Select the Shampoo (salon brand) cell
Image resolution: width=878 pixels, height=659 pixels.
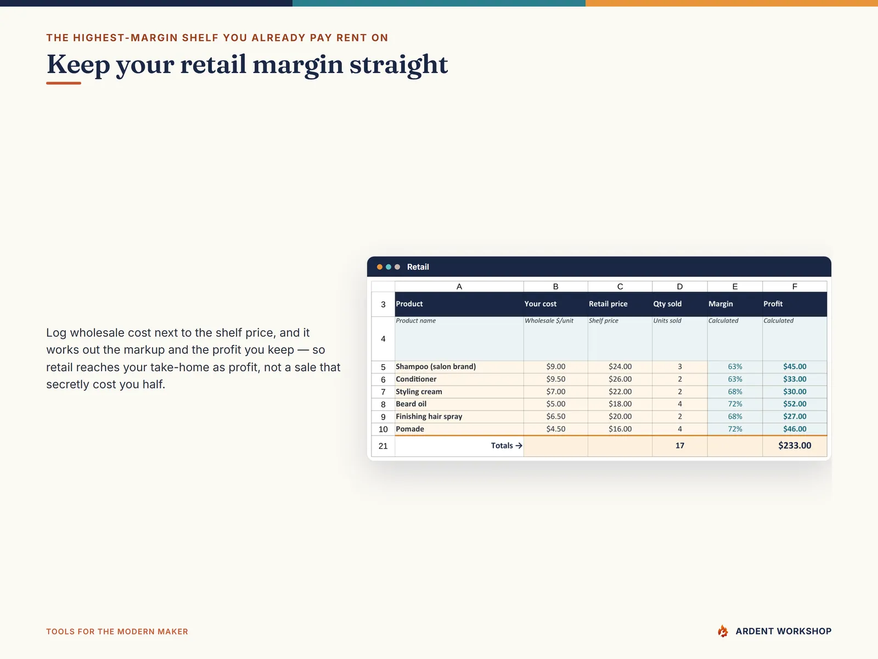click(x=459, y=367)
